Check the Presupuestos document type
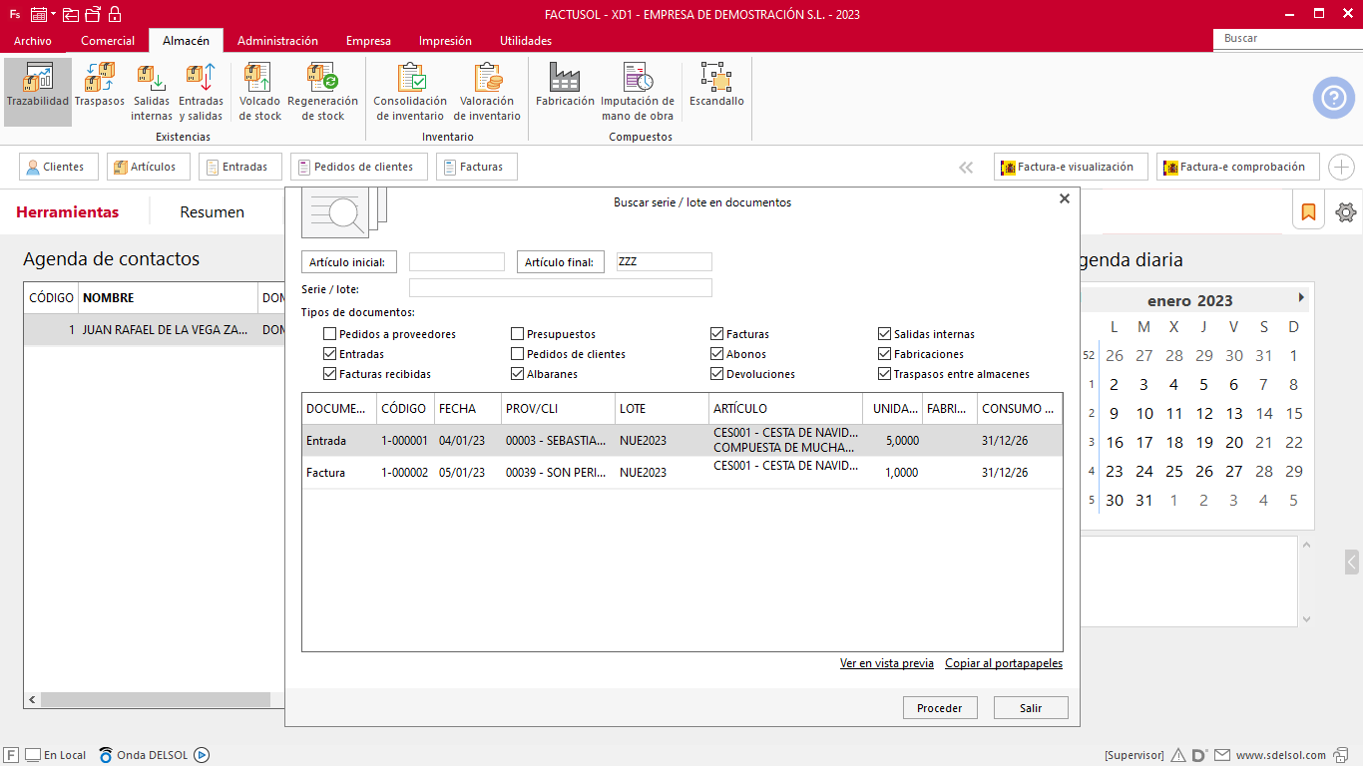This screenshot has width=1363, height=766. pyautogui.click(x=518, y=334)
